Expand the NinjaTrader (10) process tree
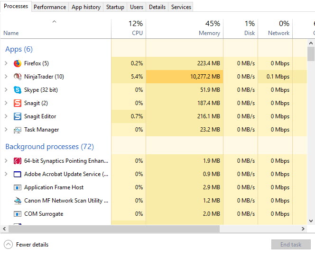 coord(6,77)
